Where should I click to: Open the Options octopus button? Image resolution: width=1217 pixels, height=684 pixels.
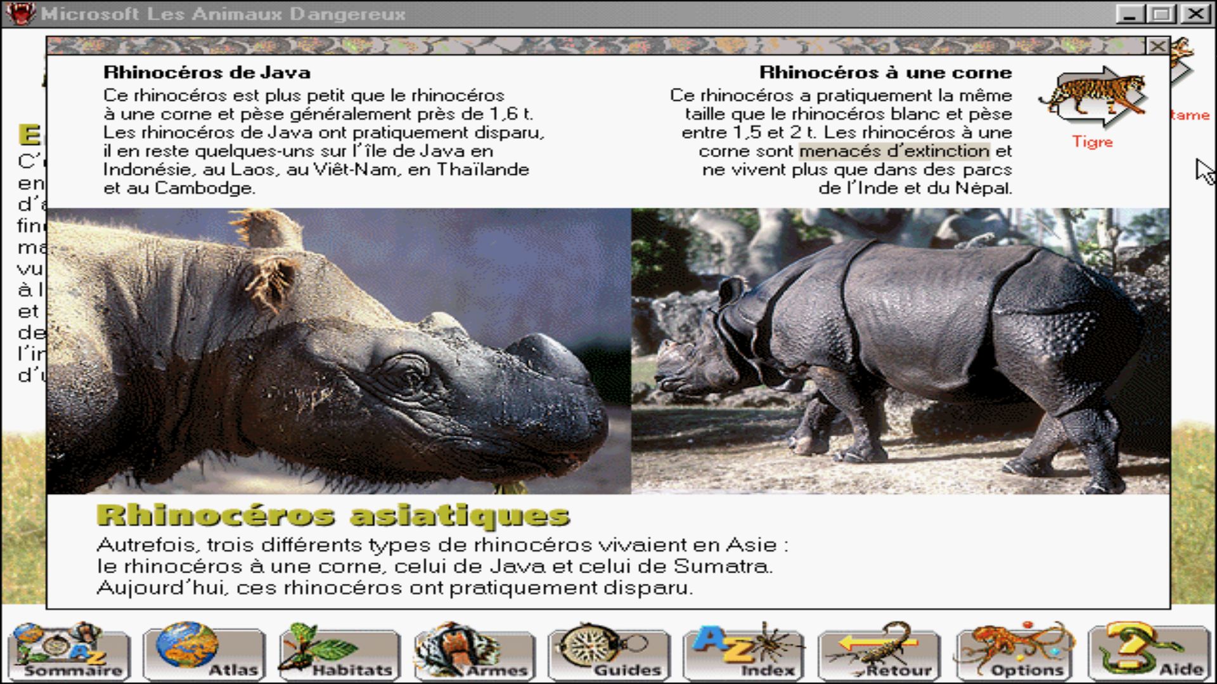click(1014, 652)
